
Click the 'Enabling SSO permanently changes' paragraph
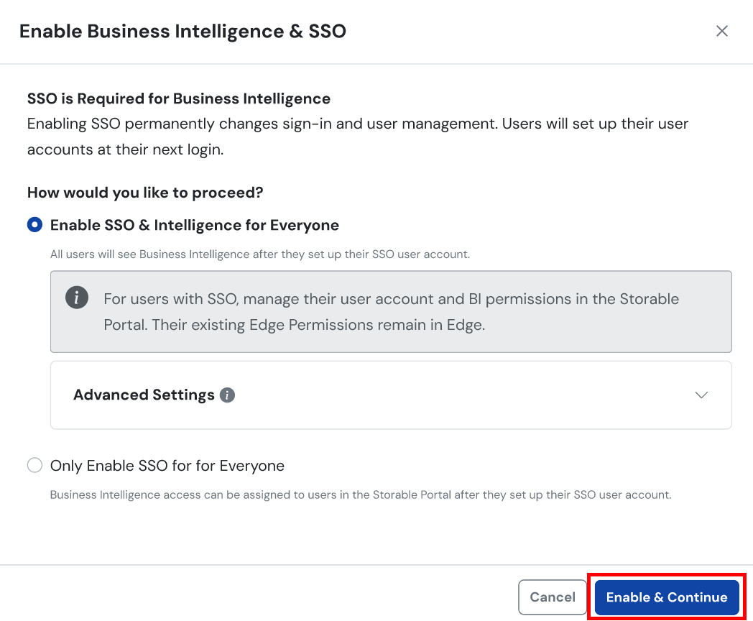[357, 137]
